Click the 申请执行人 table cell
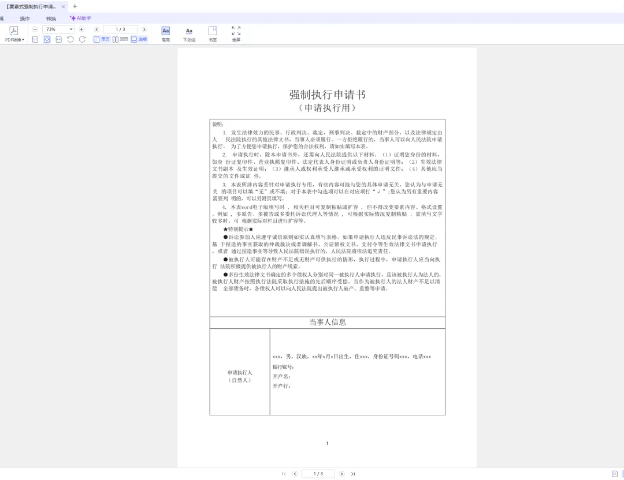The height and width of the screenshot is (480, 624). click(x=240, y=372)
